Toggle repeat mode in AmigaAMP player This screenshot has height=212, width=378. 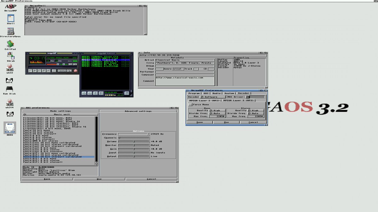[69, 71]
